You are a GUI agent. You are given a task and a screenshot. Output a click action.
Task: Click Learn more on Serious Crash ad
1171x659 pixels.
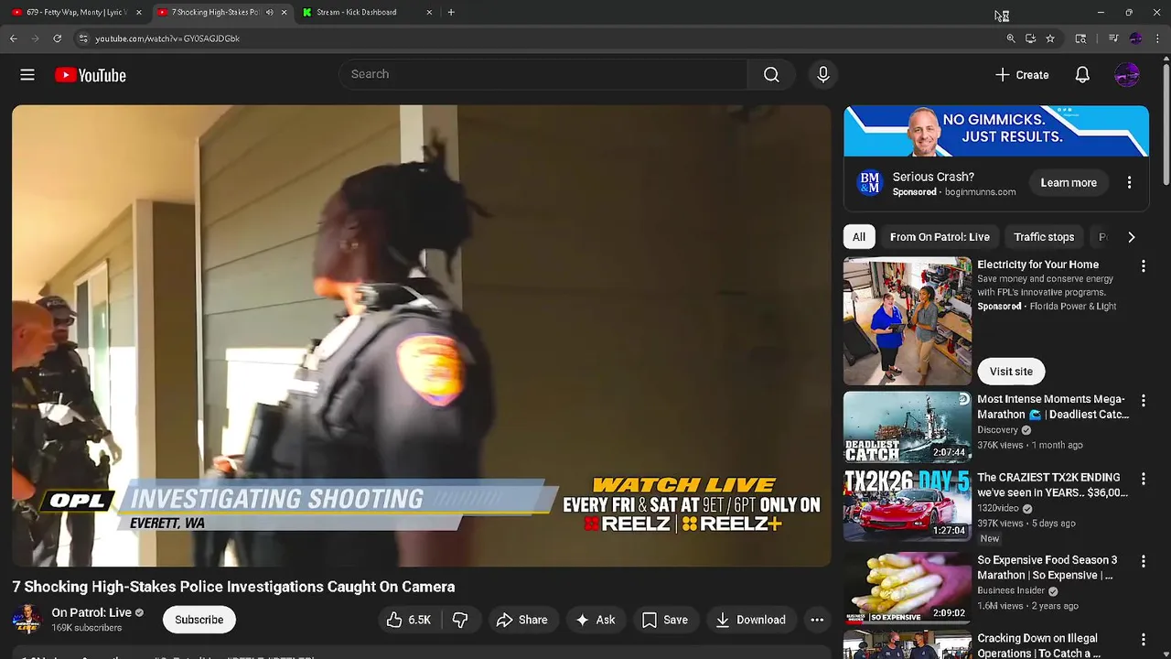[x=1069, y=183]
